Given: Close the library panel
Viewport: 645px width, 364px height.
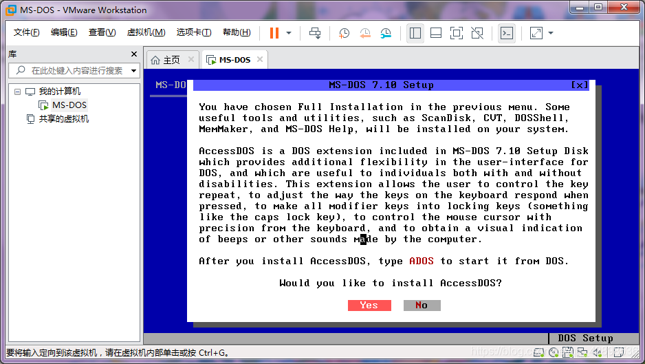Looking at the screenshot, I should click(x=133, y=54).
